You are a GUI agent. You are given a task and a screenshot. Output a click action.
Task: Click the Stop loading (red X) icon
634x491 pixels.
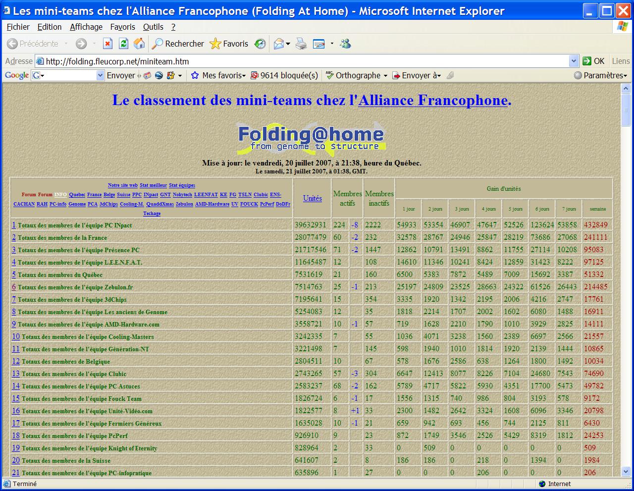[107, 44]
